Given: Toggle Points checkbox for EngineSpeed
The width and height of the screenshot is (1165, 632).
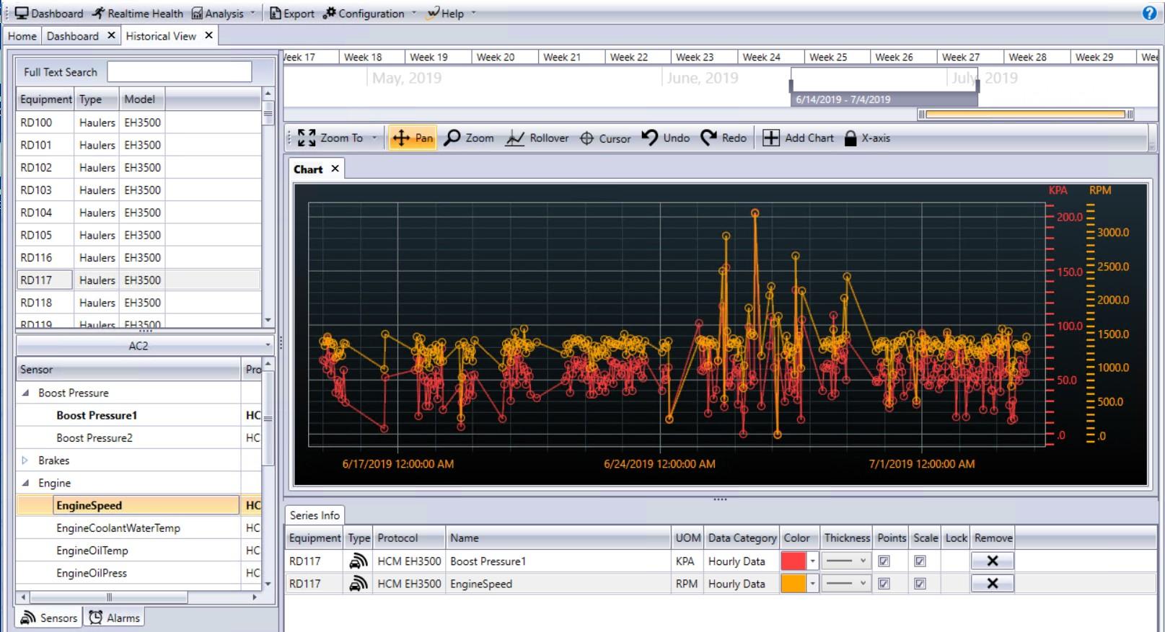Looking at the screenshot, I should [884, 584].
